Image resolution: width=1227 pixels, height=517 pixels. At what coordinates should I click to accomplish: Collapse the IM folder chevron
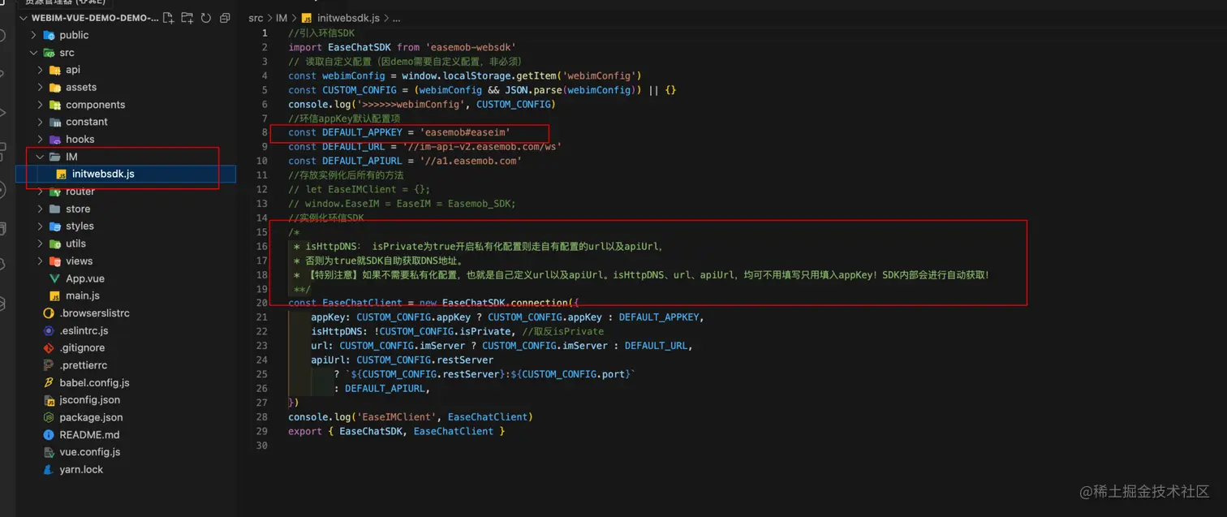point(41,157)
